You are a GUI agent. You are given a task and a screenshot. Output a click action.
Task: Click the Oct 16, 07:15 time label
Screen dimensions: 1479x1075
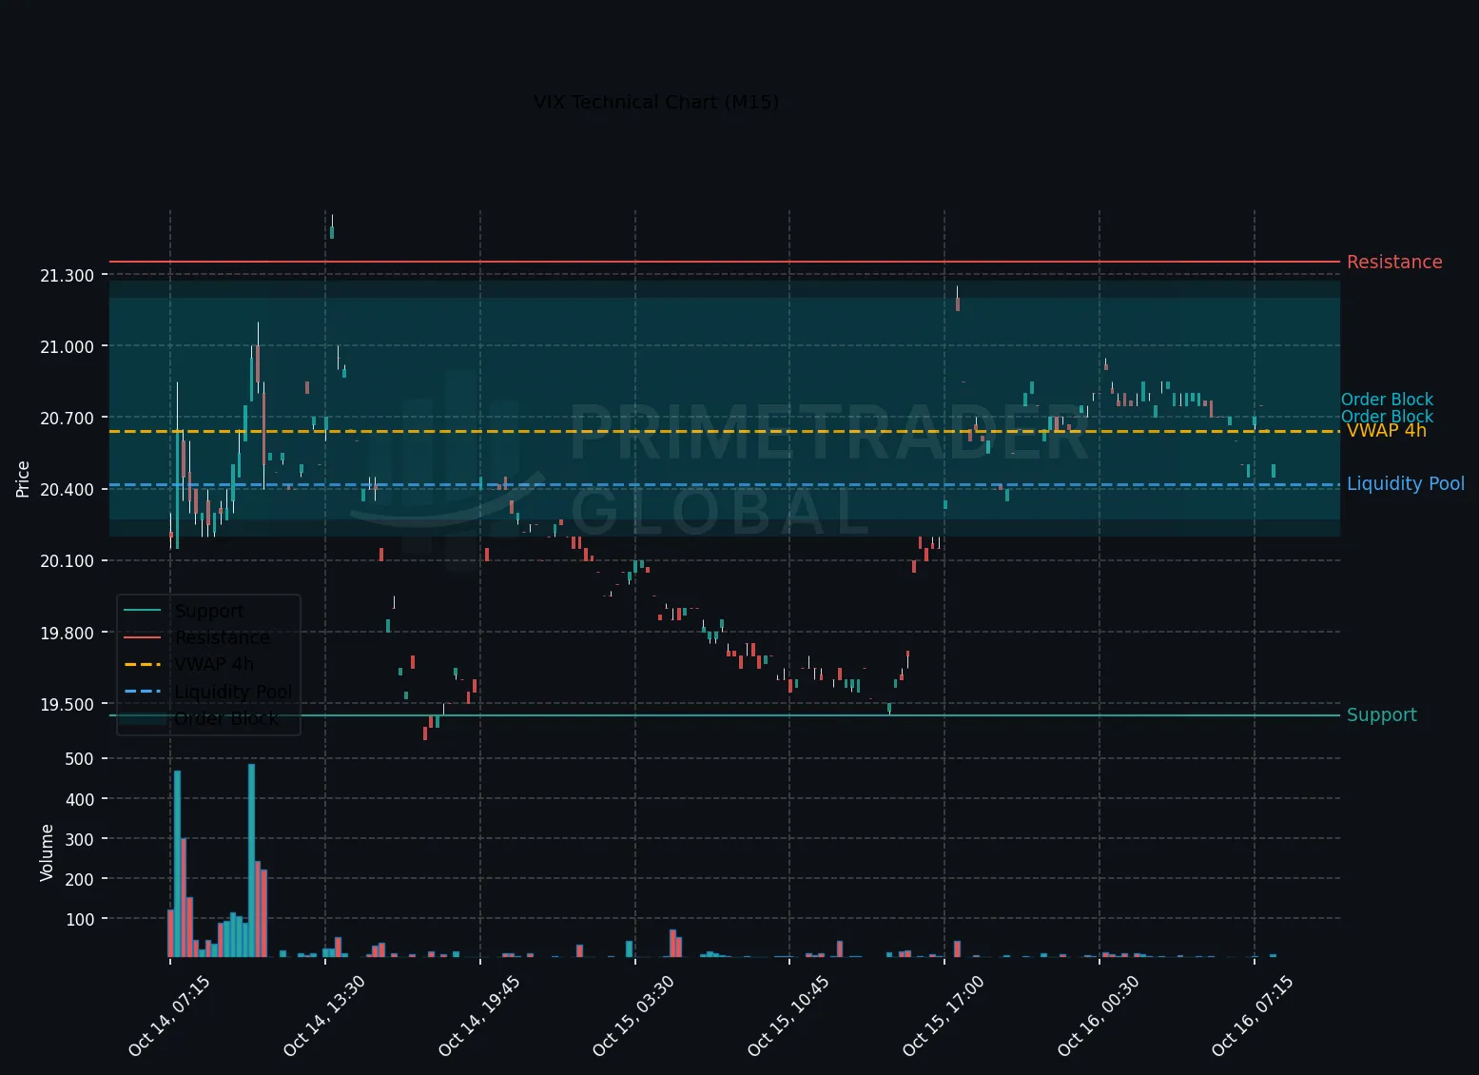point(1253,1015)
